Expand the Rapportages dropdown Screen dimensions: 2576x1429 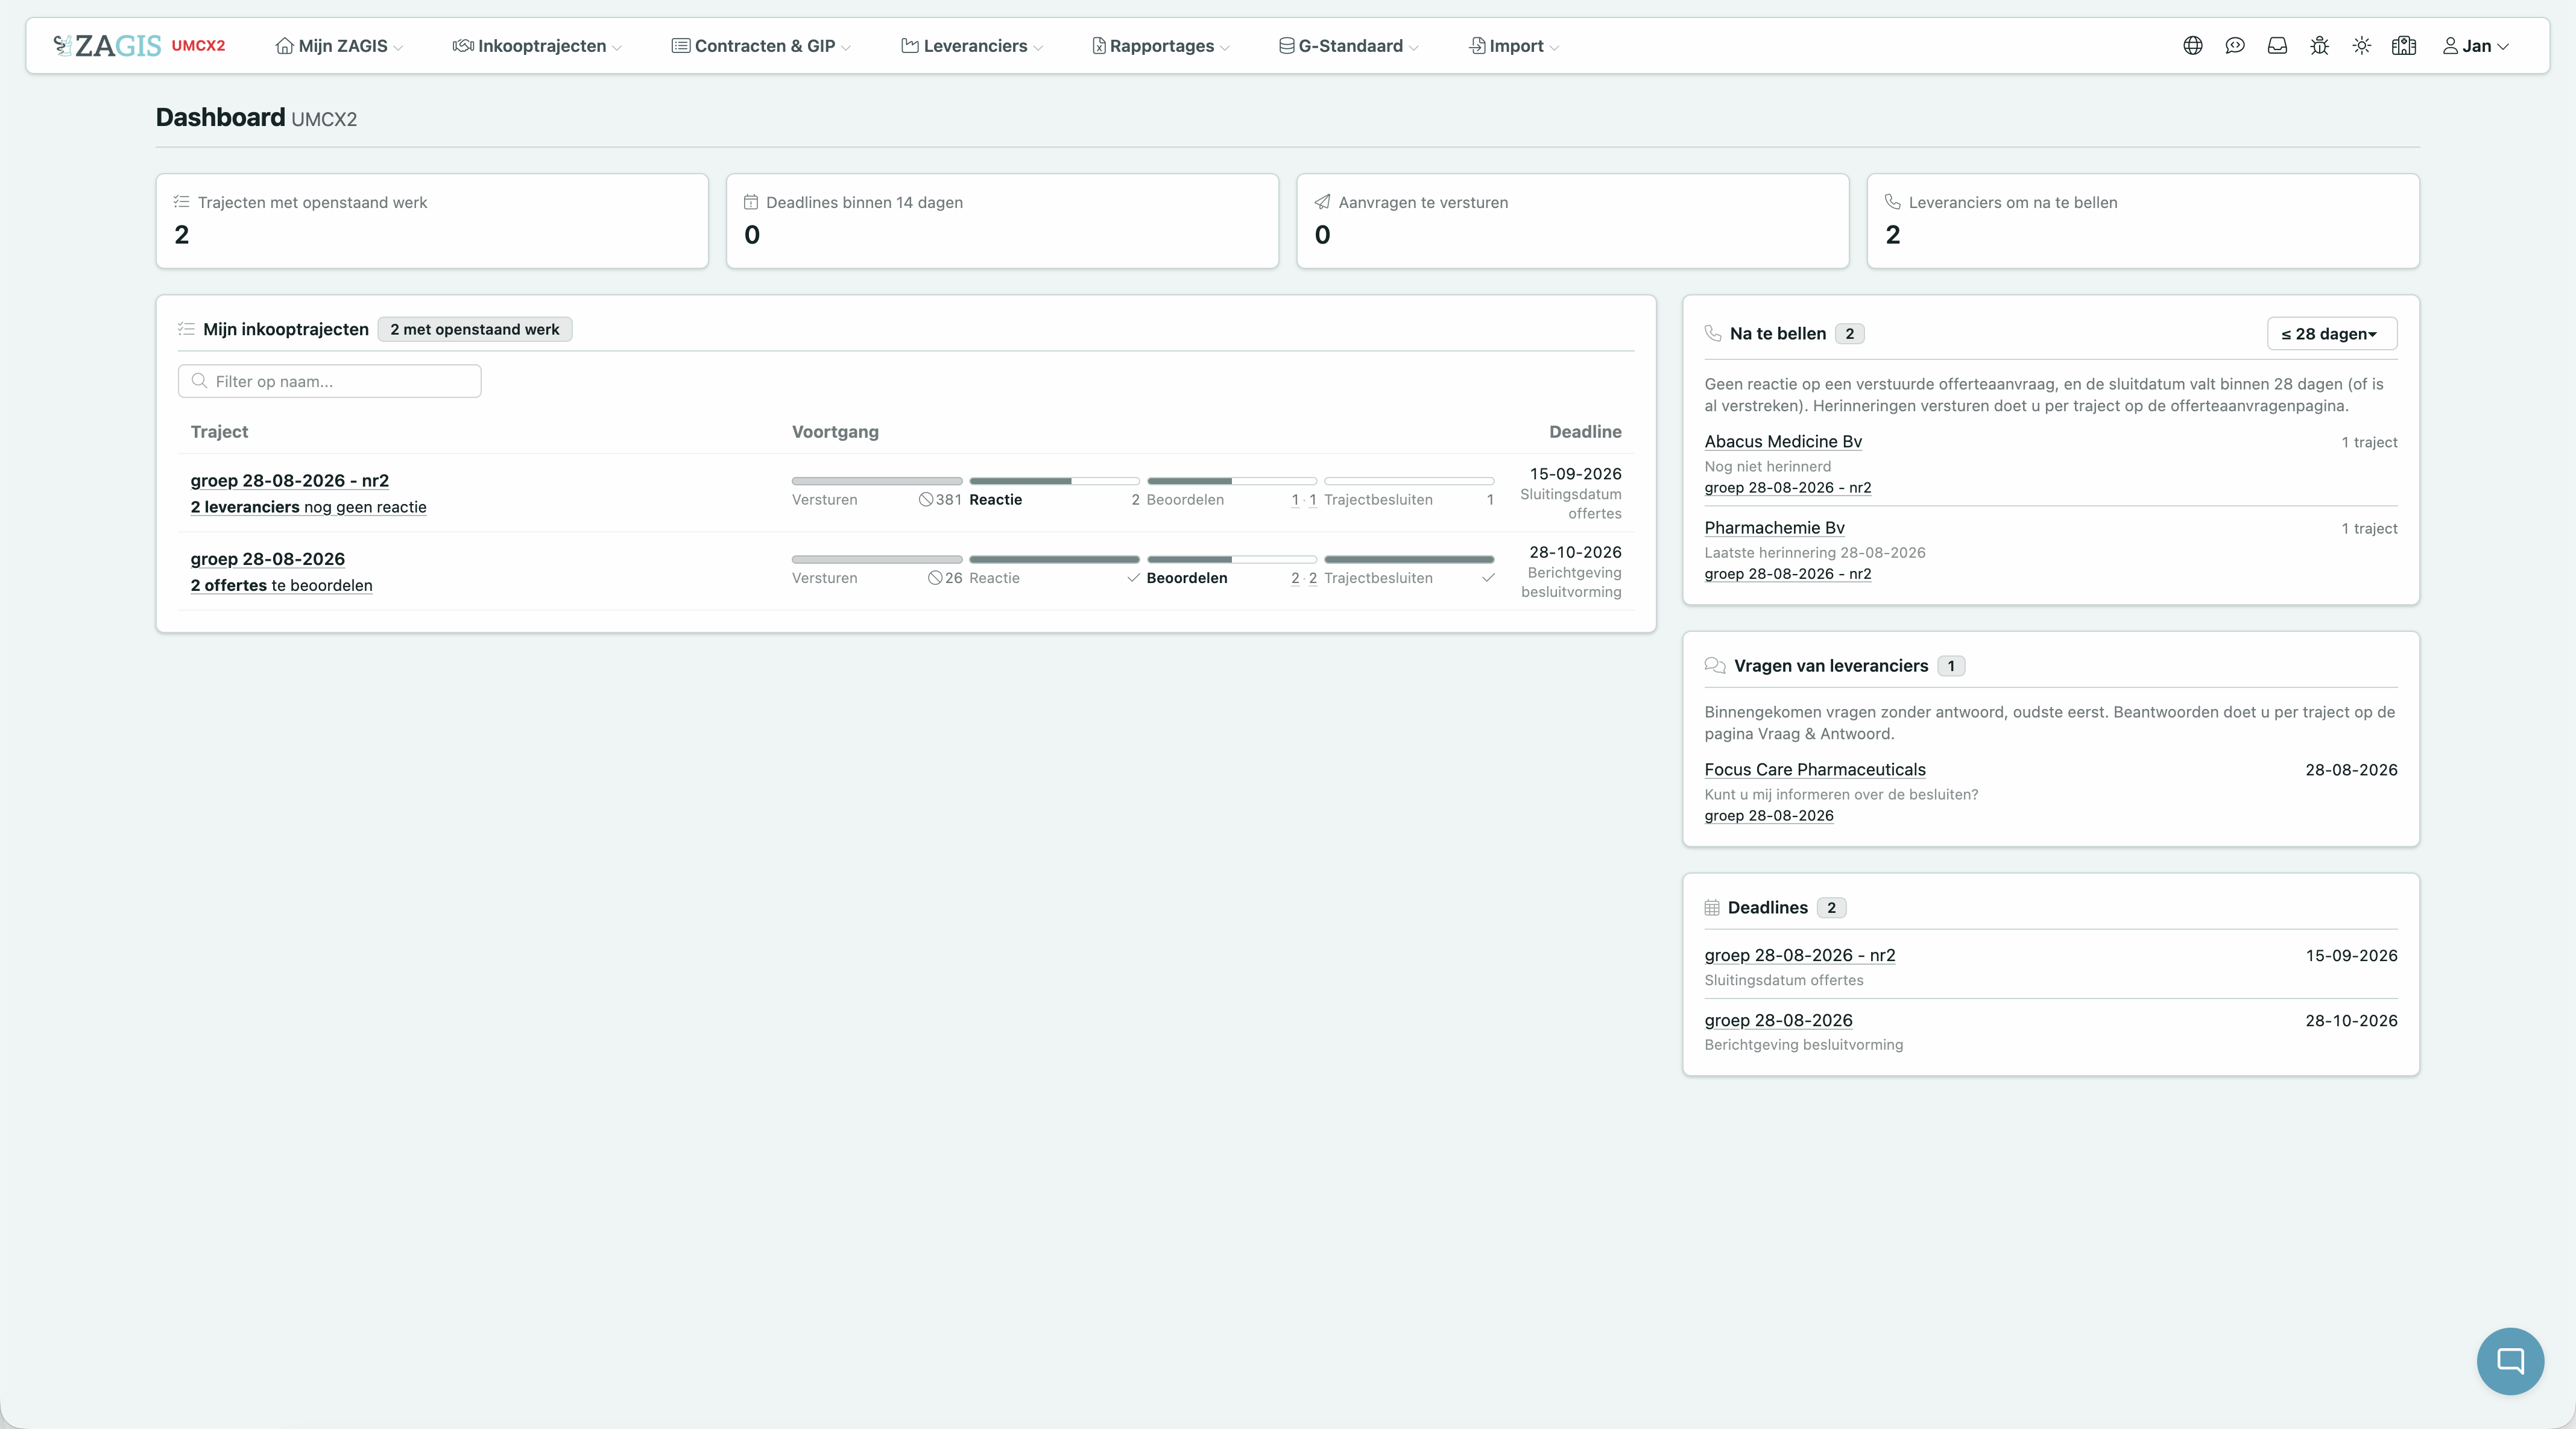pyautogui.click(x=1161, y=46)
